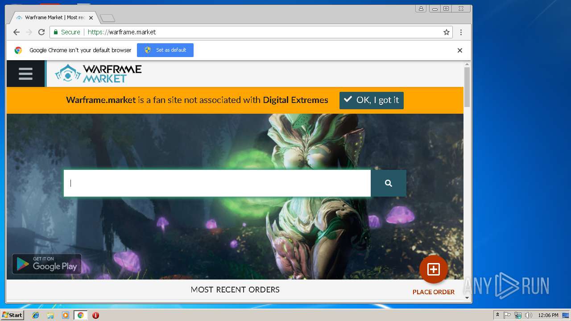The image size is (571, 321).
Task: Open the Chrome user profile button
Action: coord(421,8)
